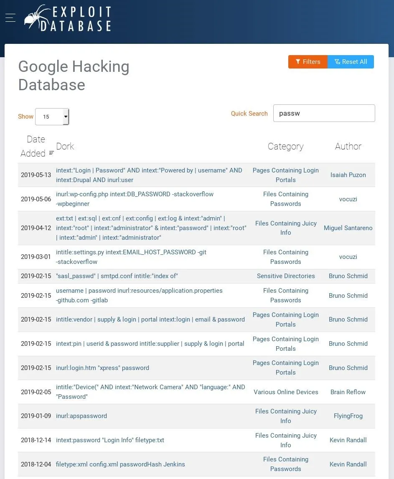The image size is (394, 479).
Task: Open the Show entries dropdown
Action: pos(52,117)
